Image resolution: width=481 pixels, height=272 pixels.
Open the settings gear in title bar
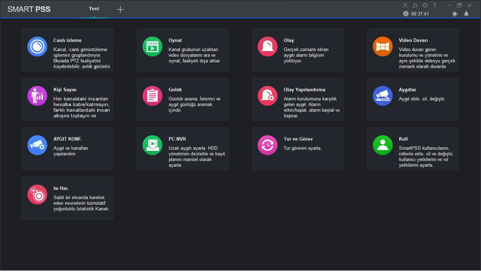(x=425, y=5)
